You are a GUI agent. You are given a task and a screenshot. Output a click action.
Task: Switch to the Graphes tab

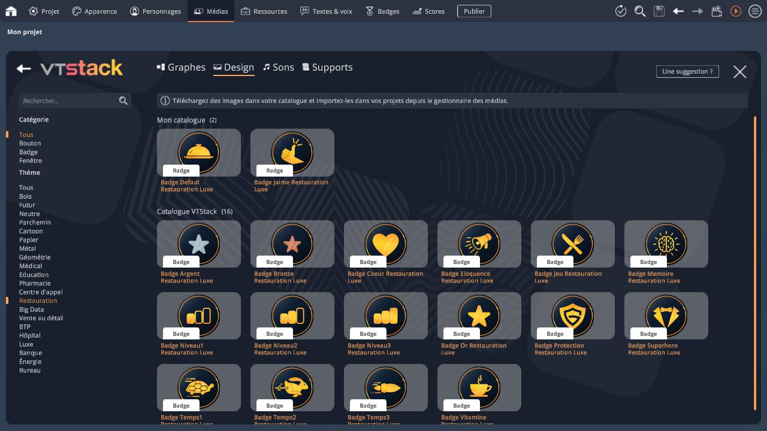(x=181, y=67)
